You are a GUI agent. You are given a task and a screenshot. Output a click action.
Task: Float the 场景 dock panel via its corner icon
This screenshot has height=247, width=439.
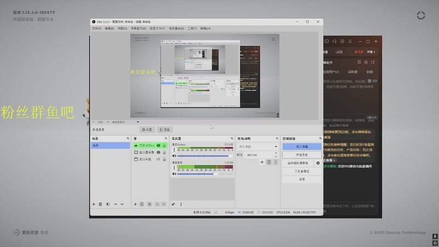click(128, 139)
